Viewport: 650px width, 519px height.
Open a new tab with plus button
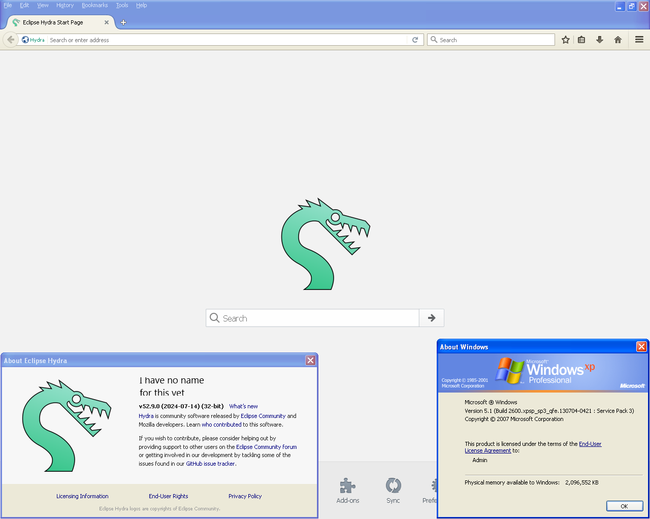coord(123,22)
